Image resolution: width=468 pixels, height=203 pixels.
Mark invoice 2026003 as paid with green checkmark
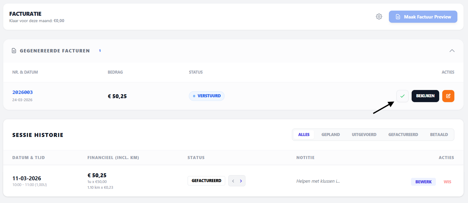[402, 96]
